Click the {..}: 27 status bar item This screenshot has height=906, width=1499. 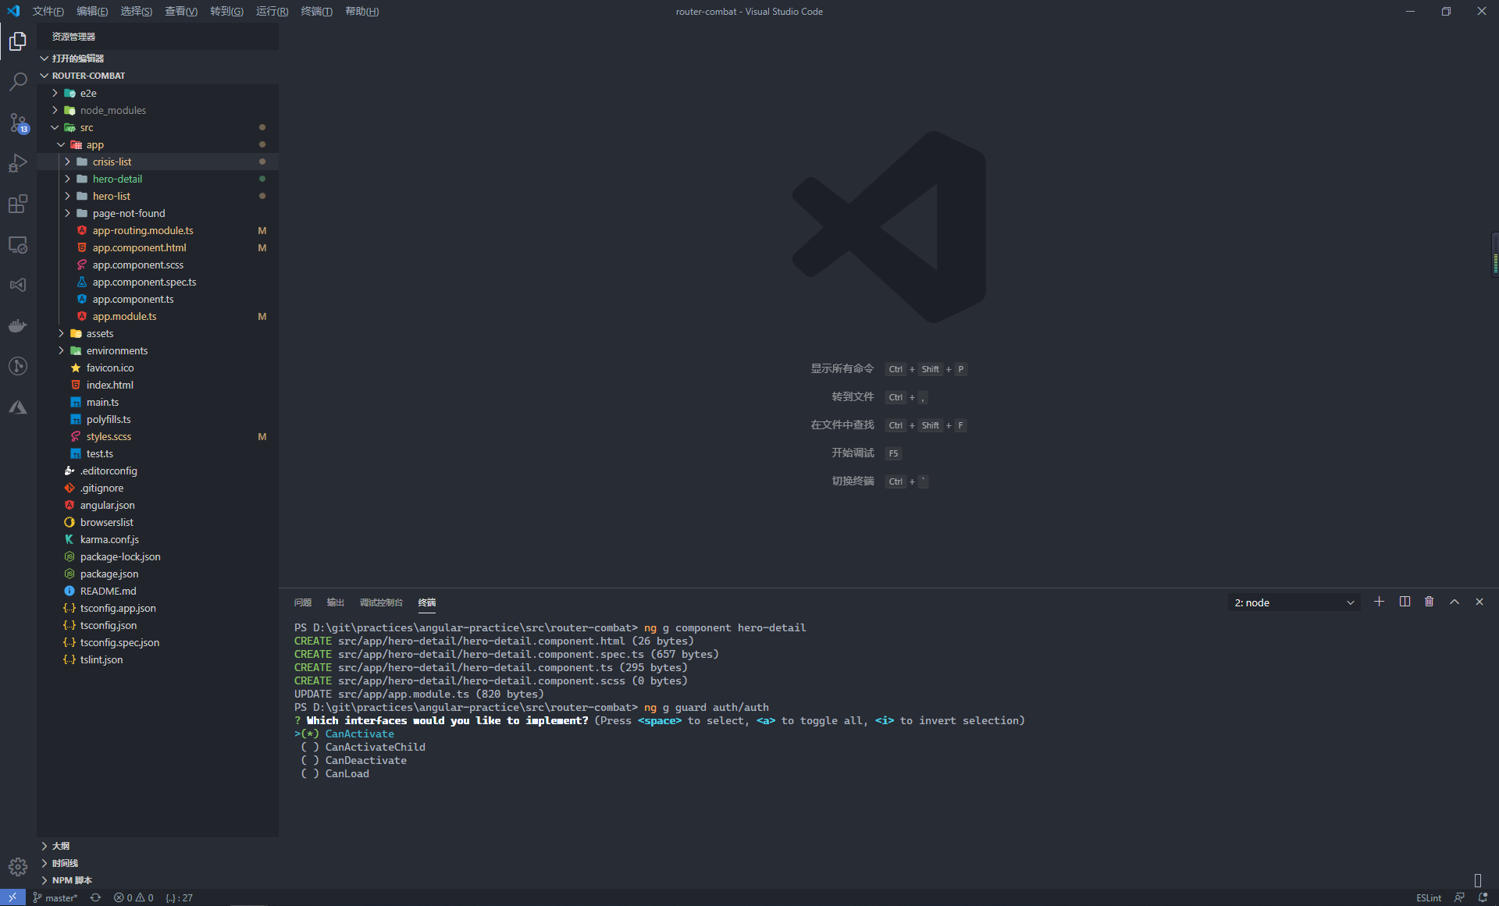[x=179, y=897]
